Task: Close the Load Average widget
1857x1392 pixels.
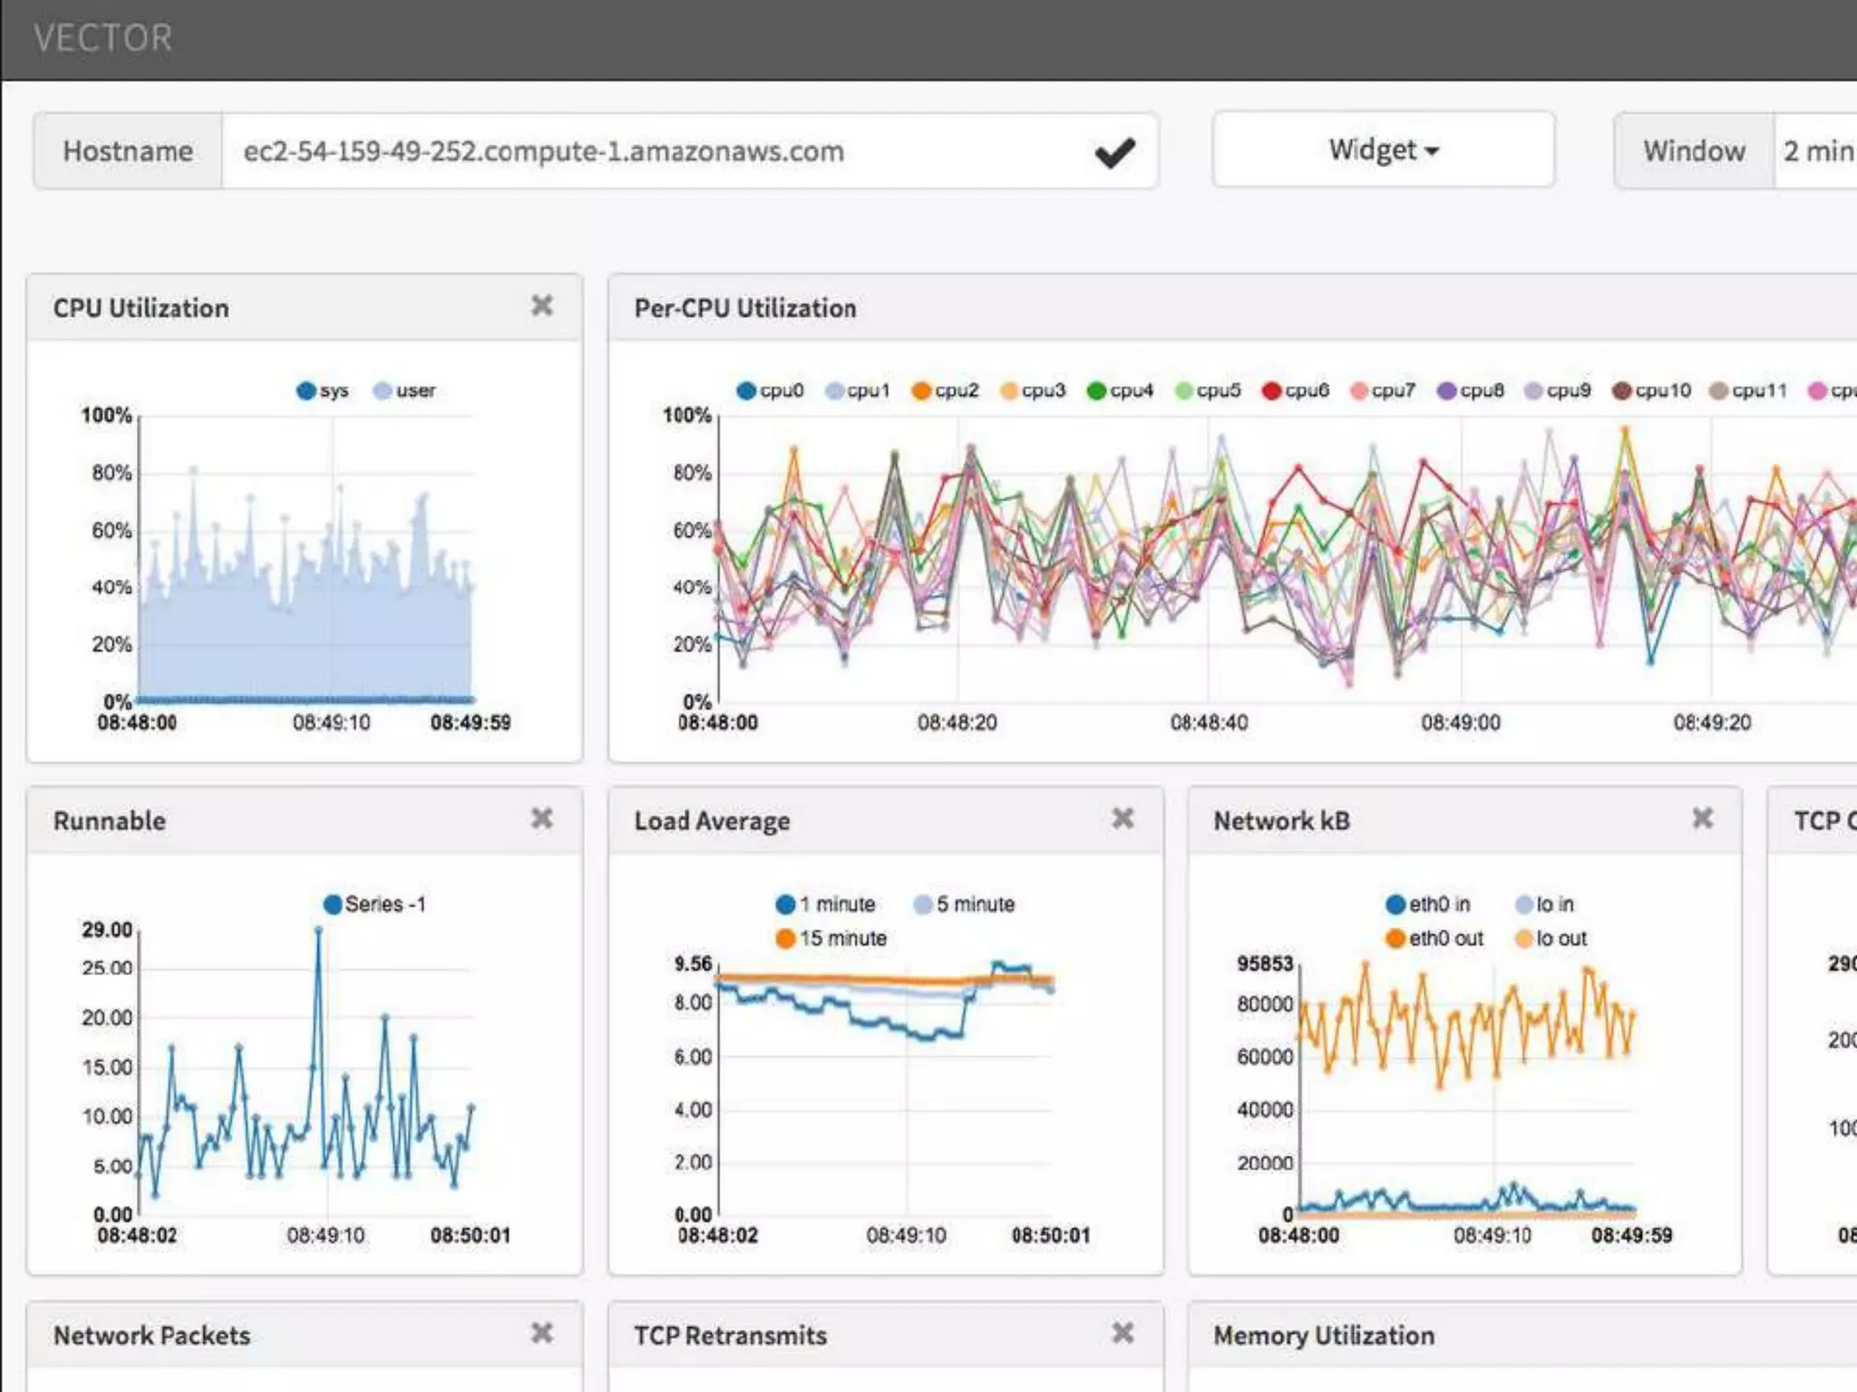Action: tap(1123, 819)
